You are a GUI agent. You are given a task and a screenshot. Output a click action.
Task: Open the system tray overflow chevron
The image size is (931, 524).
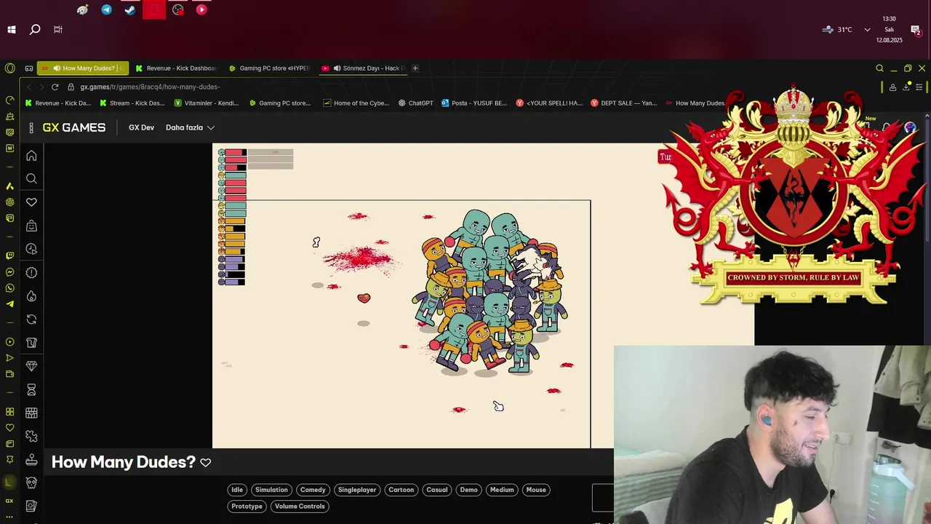coord(867,30)
